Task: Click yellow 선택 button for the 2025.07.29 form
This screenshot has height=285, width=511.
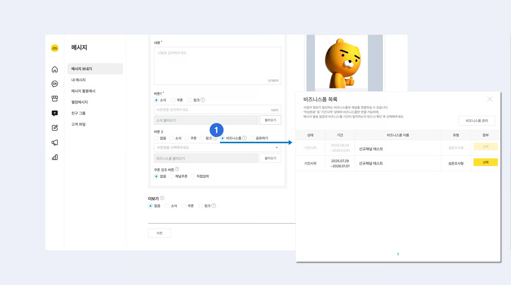Action: coord(485,162)
